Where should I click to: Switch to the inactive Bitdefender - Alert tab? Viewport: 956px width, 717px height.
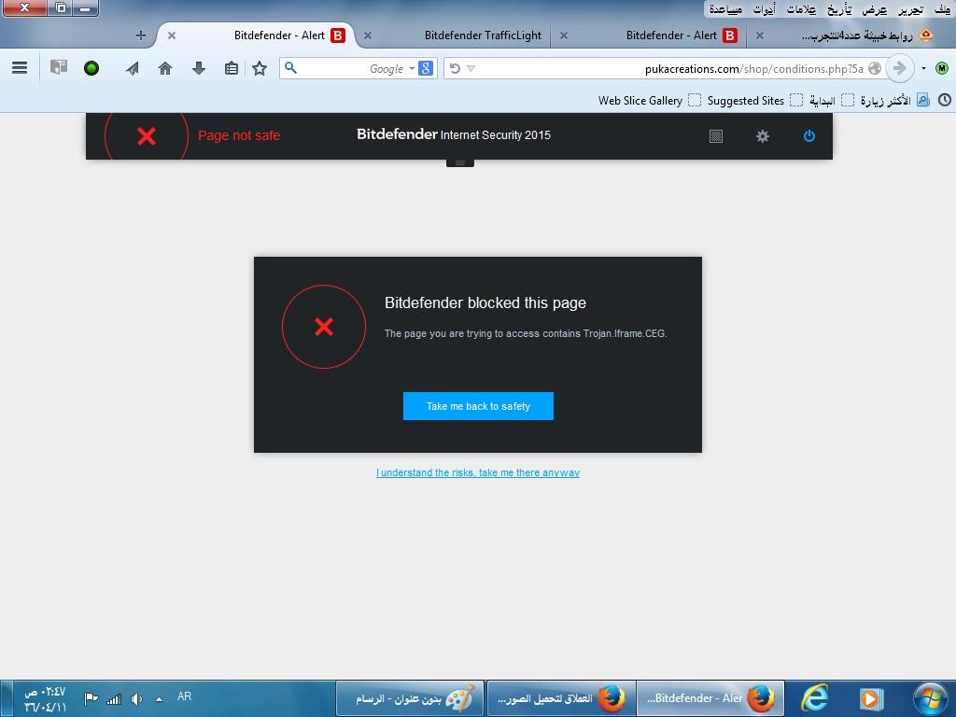[x=671, y=35]
